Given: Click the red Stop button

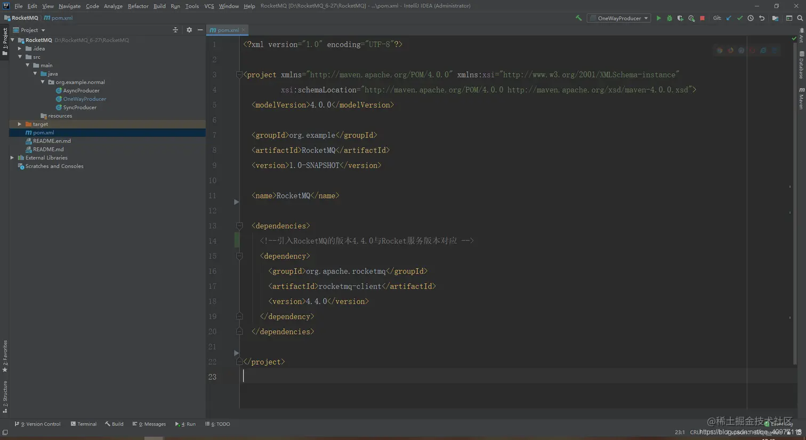Looking at the screenshot, I should pyautogui.click(x=702, y=18).
